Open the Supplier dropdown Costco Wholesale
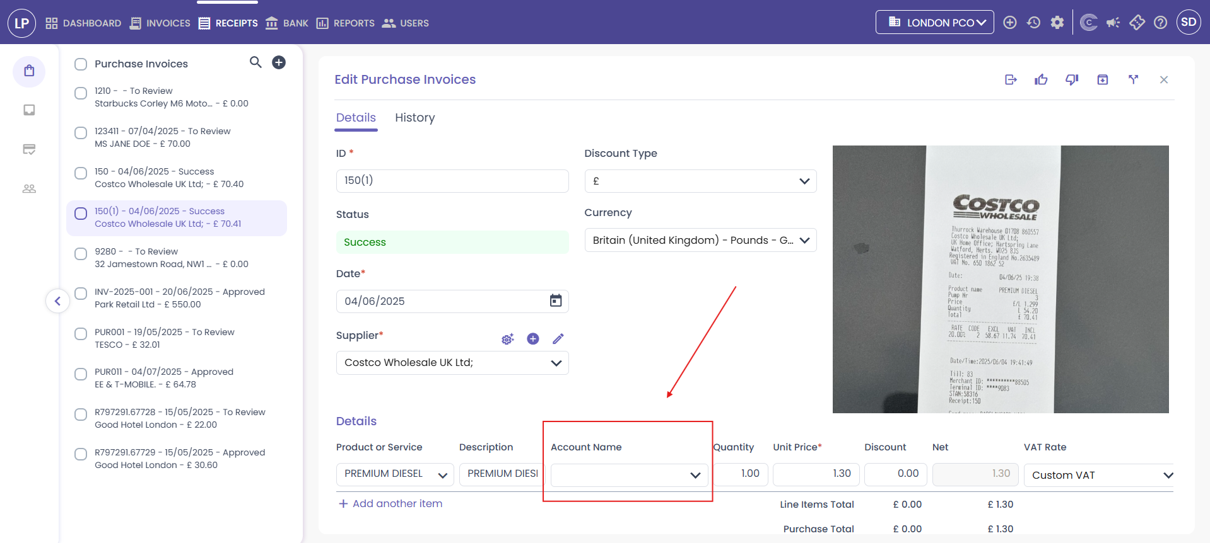This screenshot has height=543, width=1210. click(x=452, y=363)
